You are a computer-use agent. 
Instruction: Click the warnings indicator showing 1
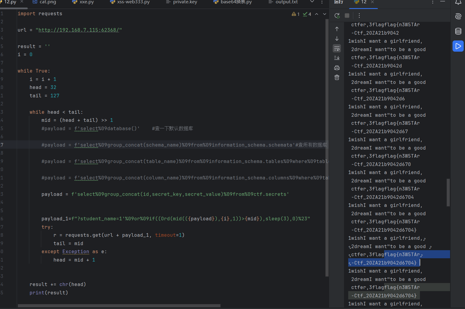(x=296, y=14)
